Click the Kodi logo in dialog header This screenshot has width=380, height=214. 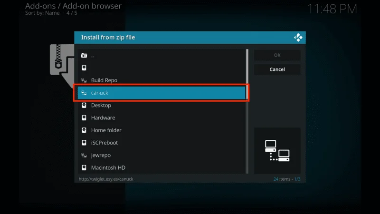298,38
